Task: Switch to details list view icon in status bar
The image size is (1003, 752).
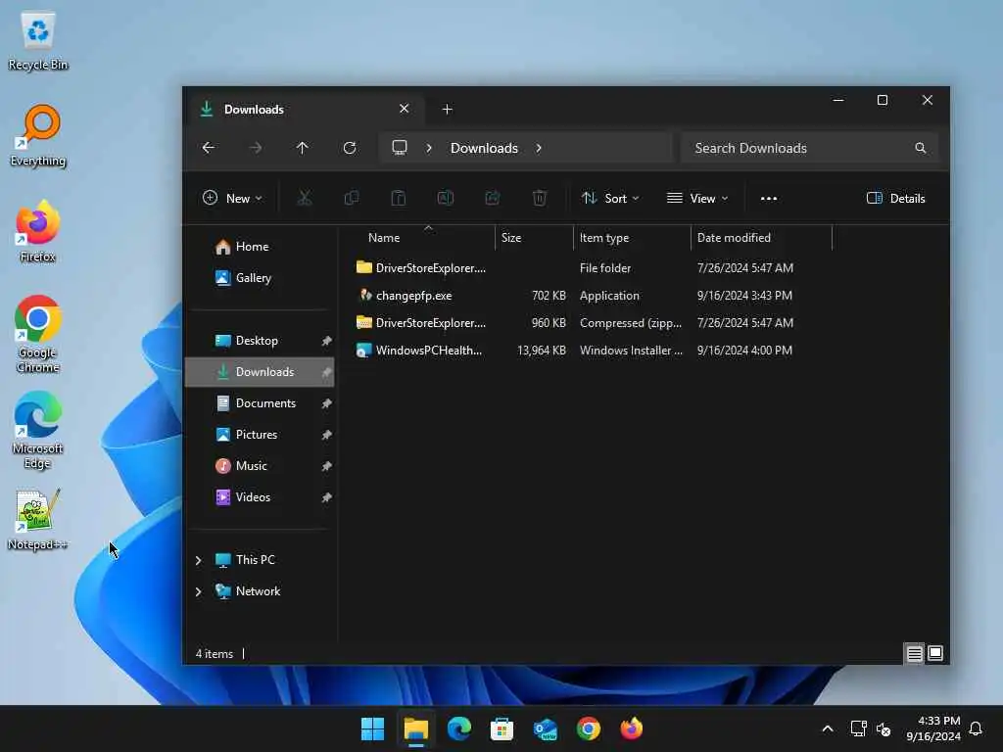Action: (x=914, y=653)
